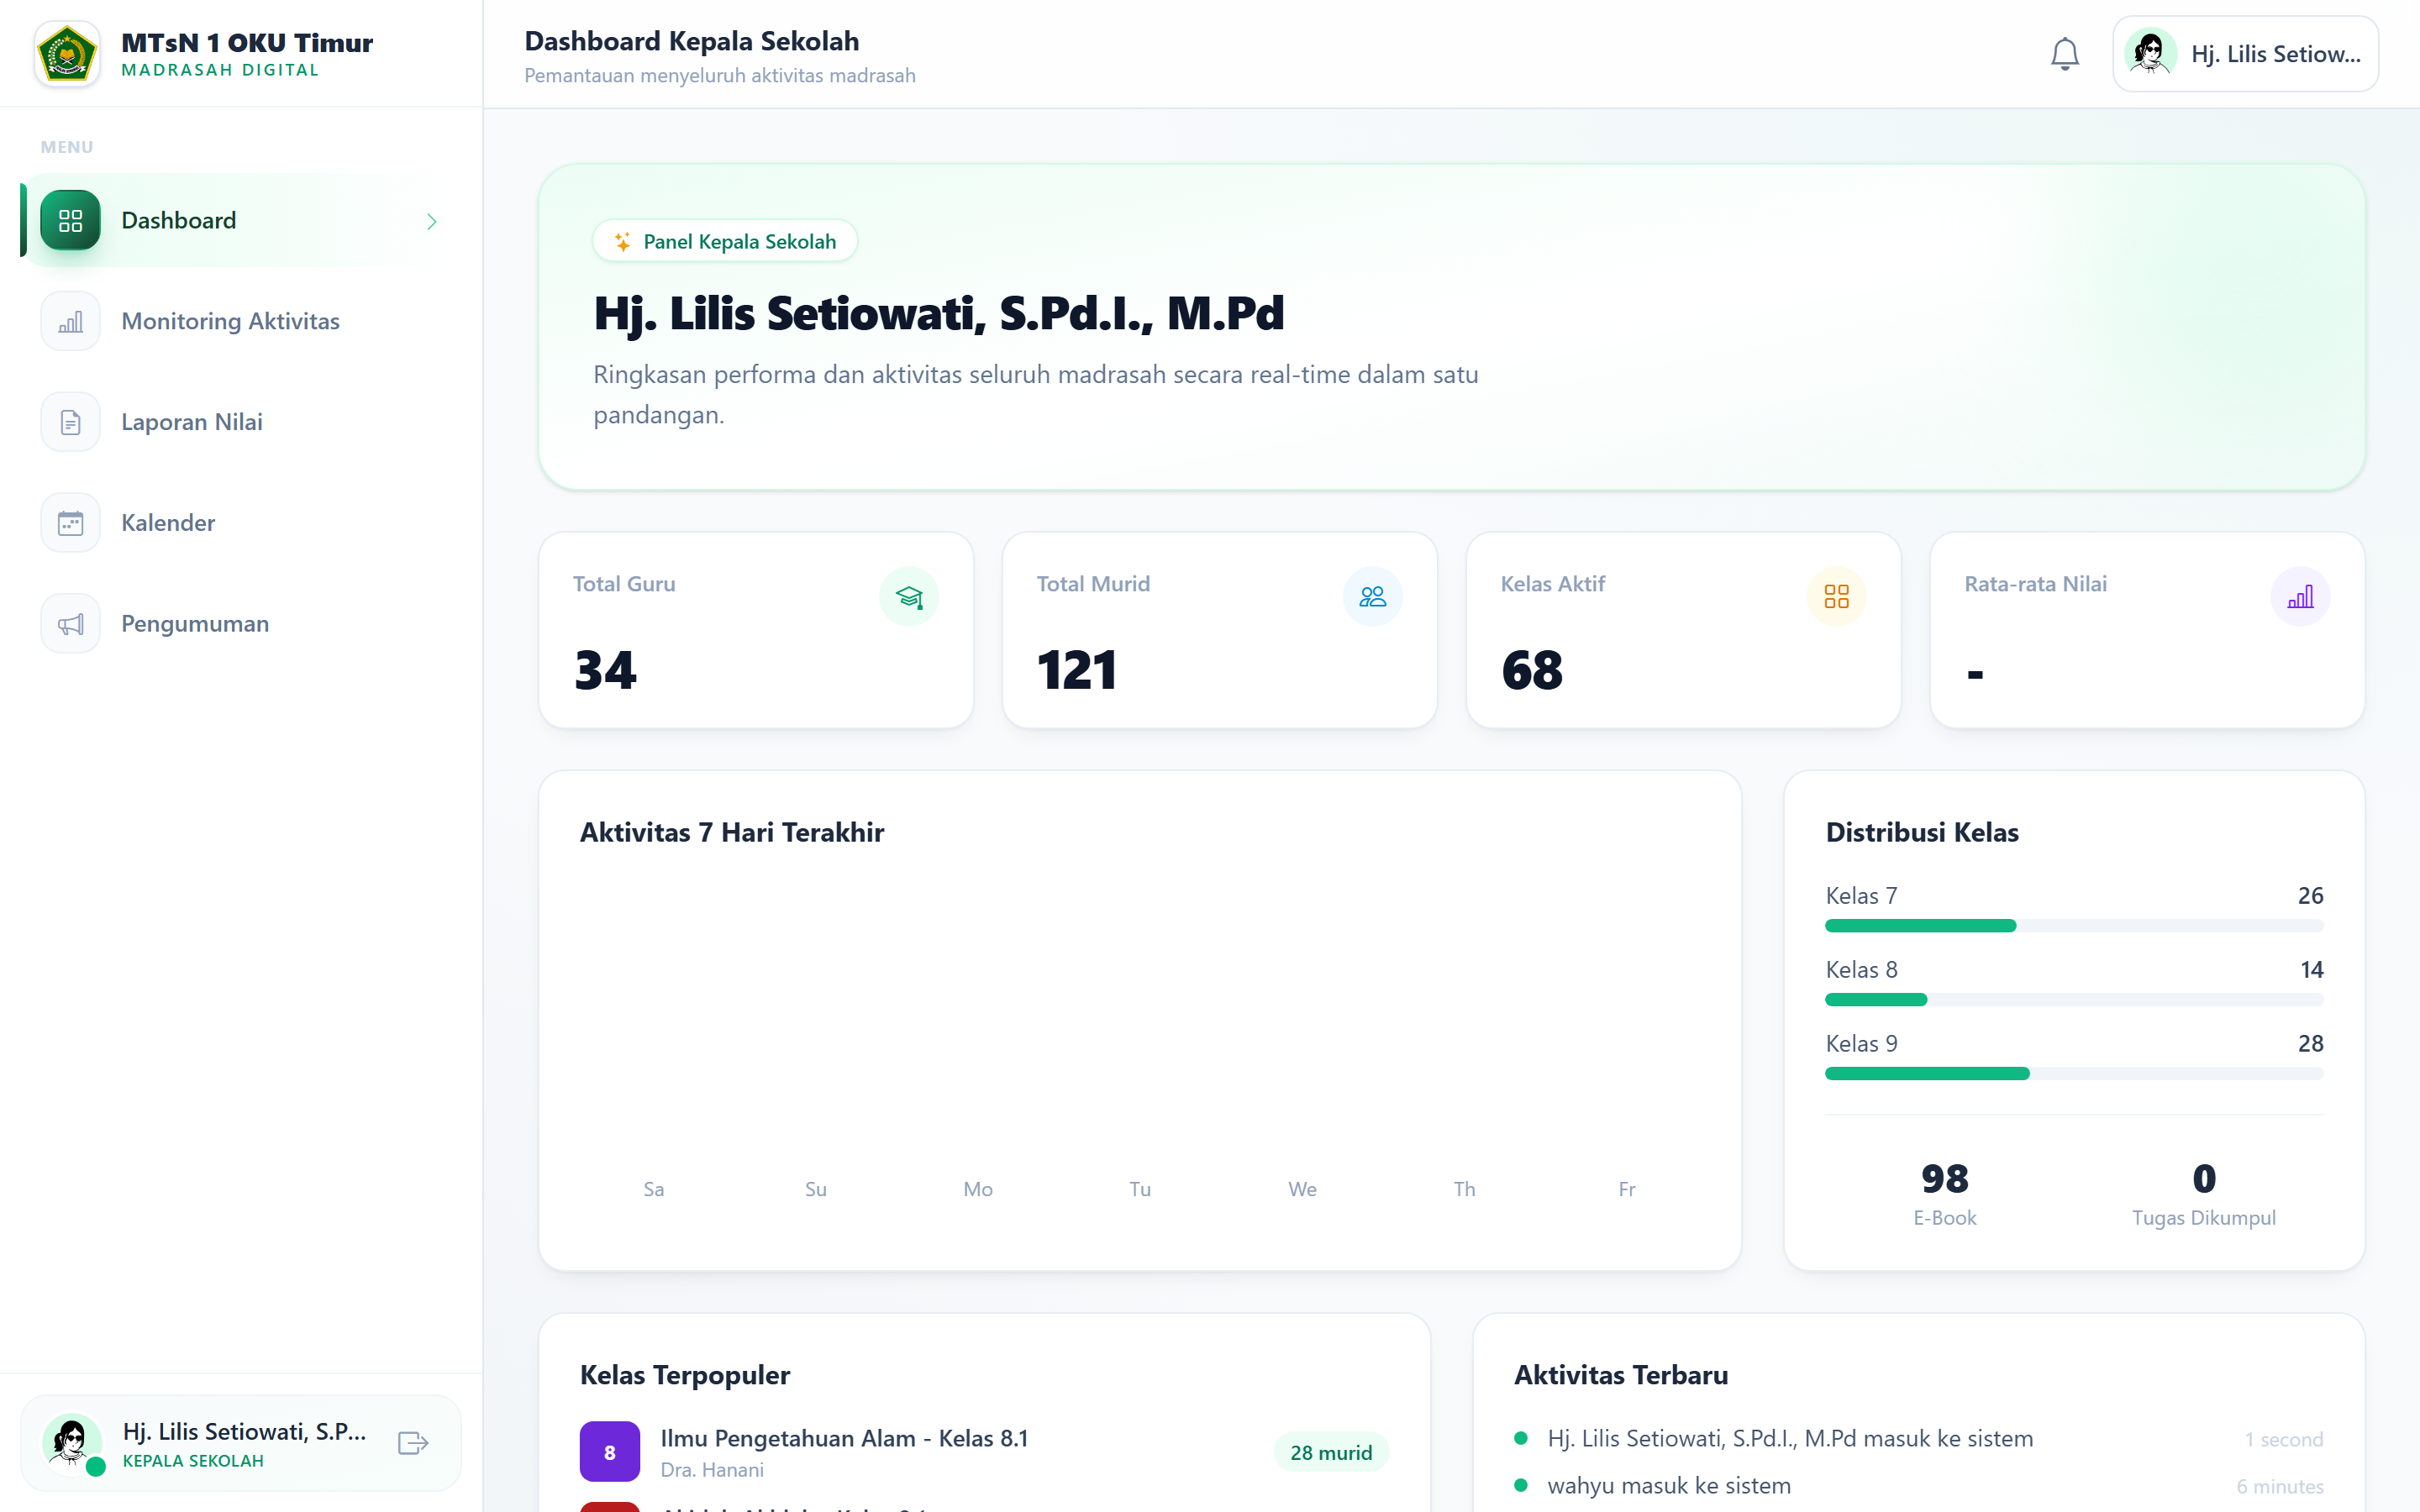The height and width of the screenshot is (1512, 2420).
Task: Expand the Dashboard menu chevron
Action: pos(432,221)
